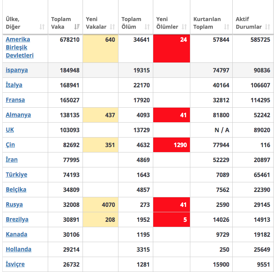Click the UK country link
This screenshot has width=274, height=272.
coord(10,130)
